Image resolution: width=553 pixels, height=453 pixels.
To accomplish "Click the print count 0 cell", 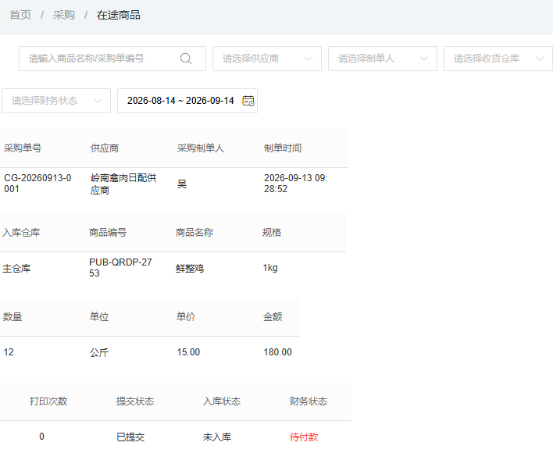I will [x=41, y=437].
